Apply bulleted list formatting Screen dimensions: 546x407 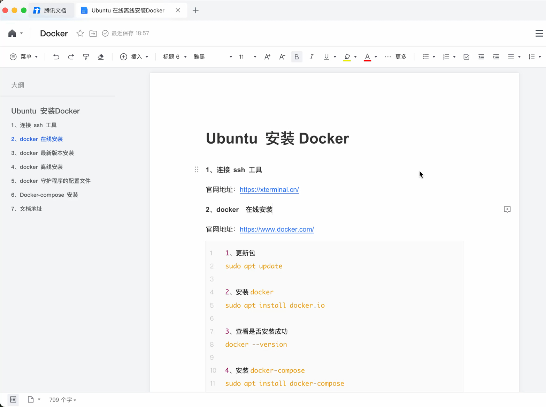[425, 57]
